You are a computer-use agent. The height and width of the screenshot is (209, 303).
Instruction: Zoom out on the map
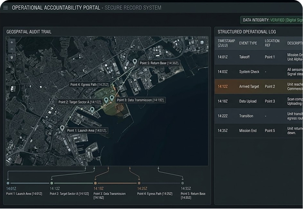point(12,49)
